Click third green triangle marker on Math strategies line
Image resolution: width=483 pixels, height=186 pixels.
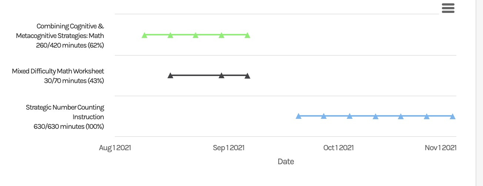click(196, 35)
